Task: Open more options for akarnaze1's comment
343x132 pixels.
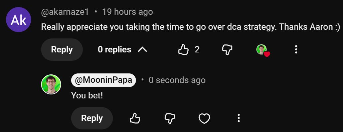Action: tap(296, 50)
